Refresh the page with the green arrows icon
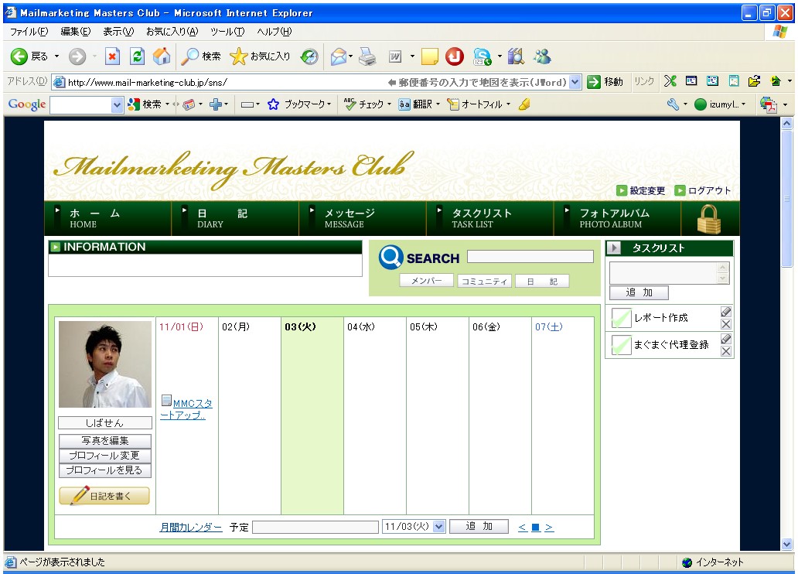 pos(138,56)
